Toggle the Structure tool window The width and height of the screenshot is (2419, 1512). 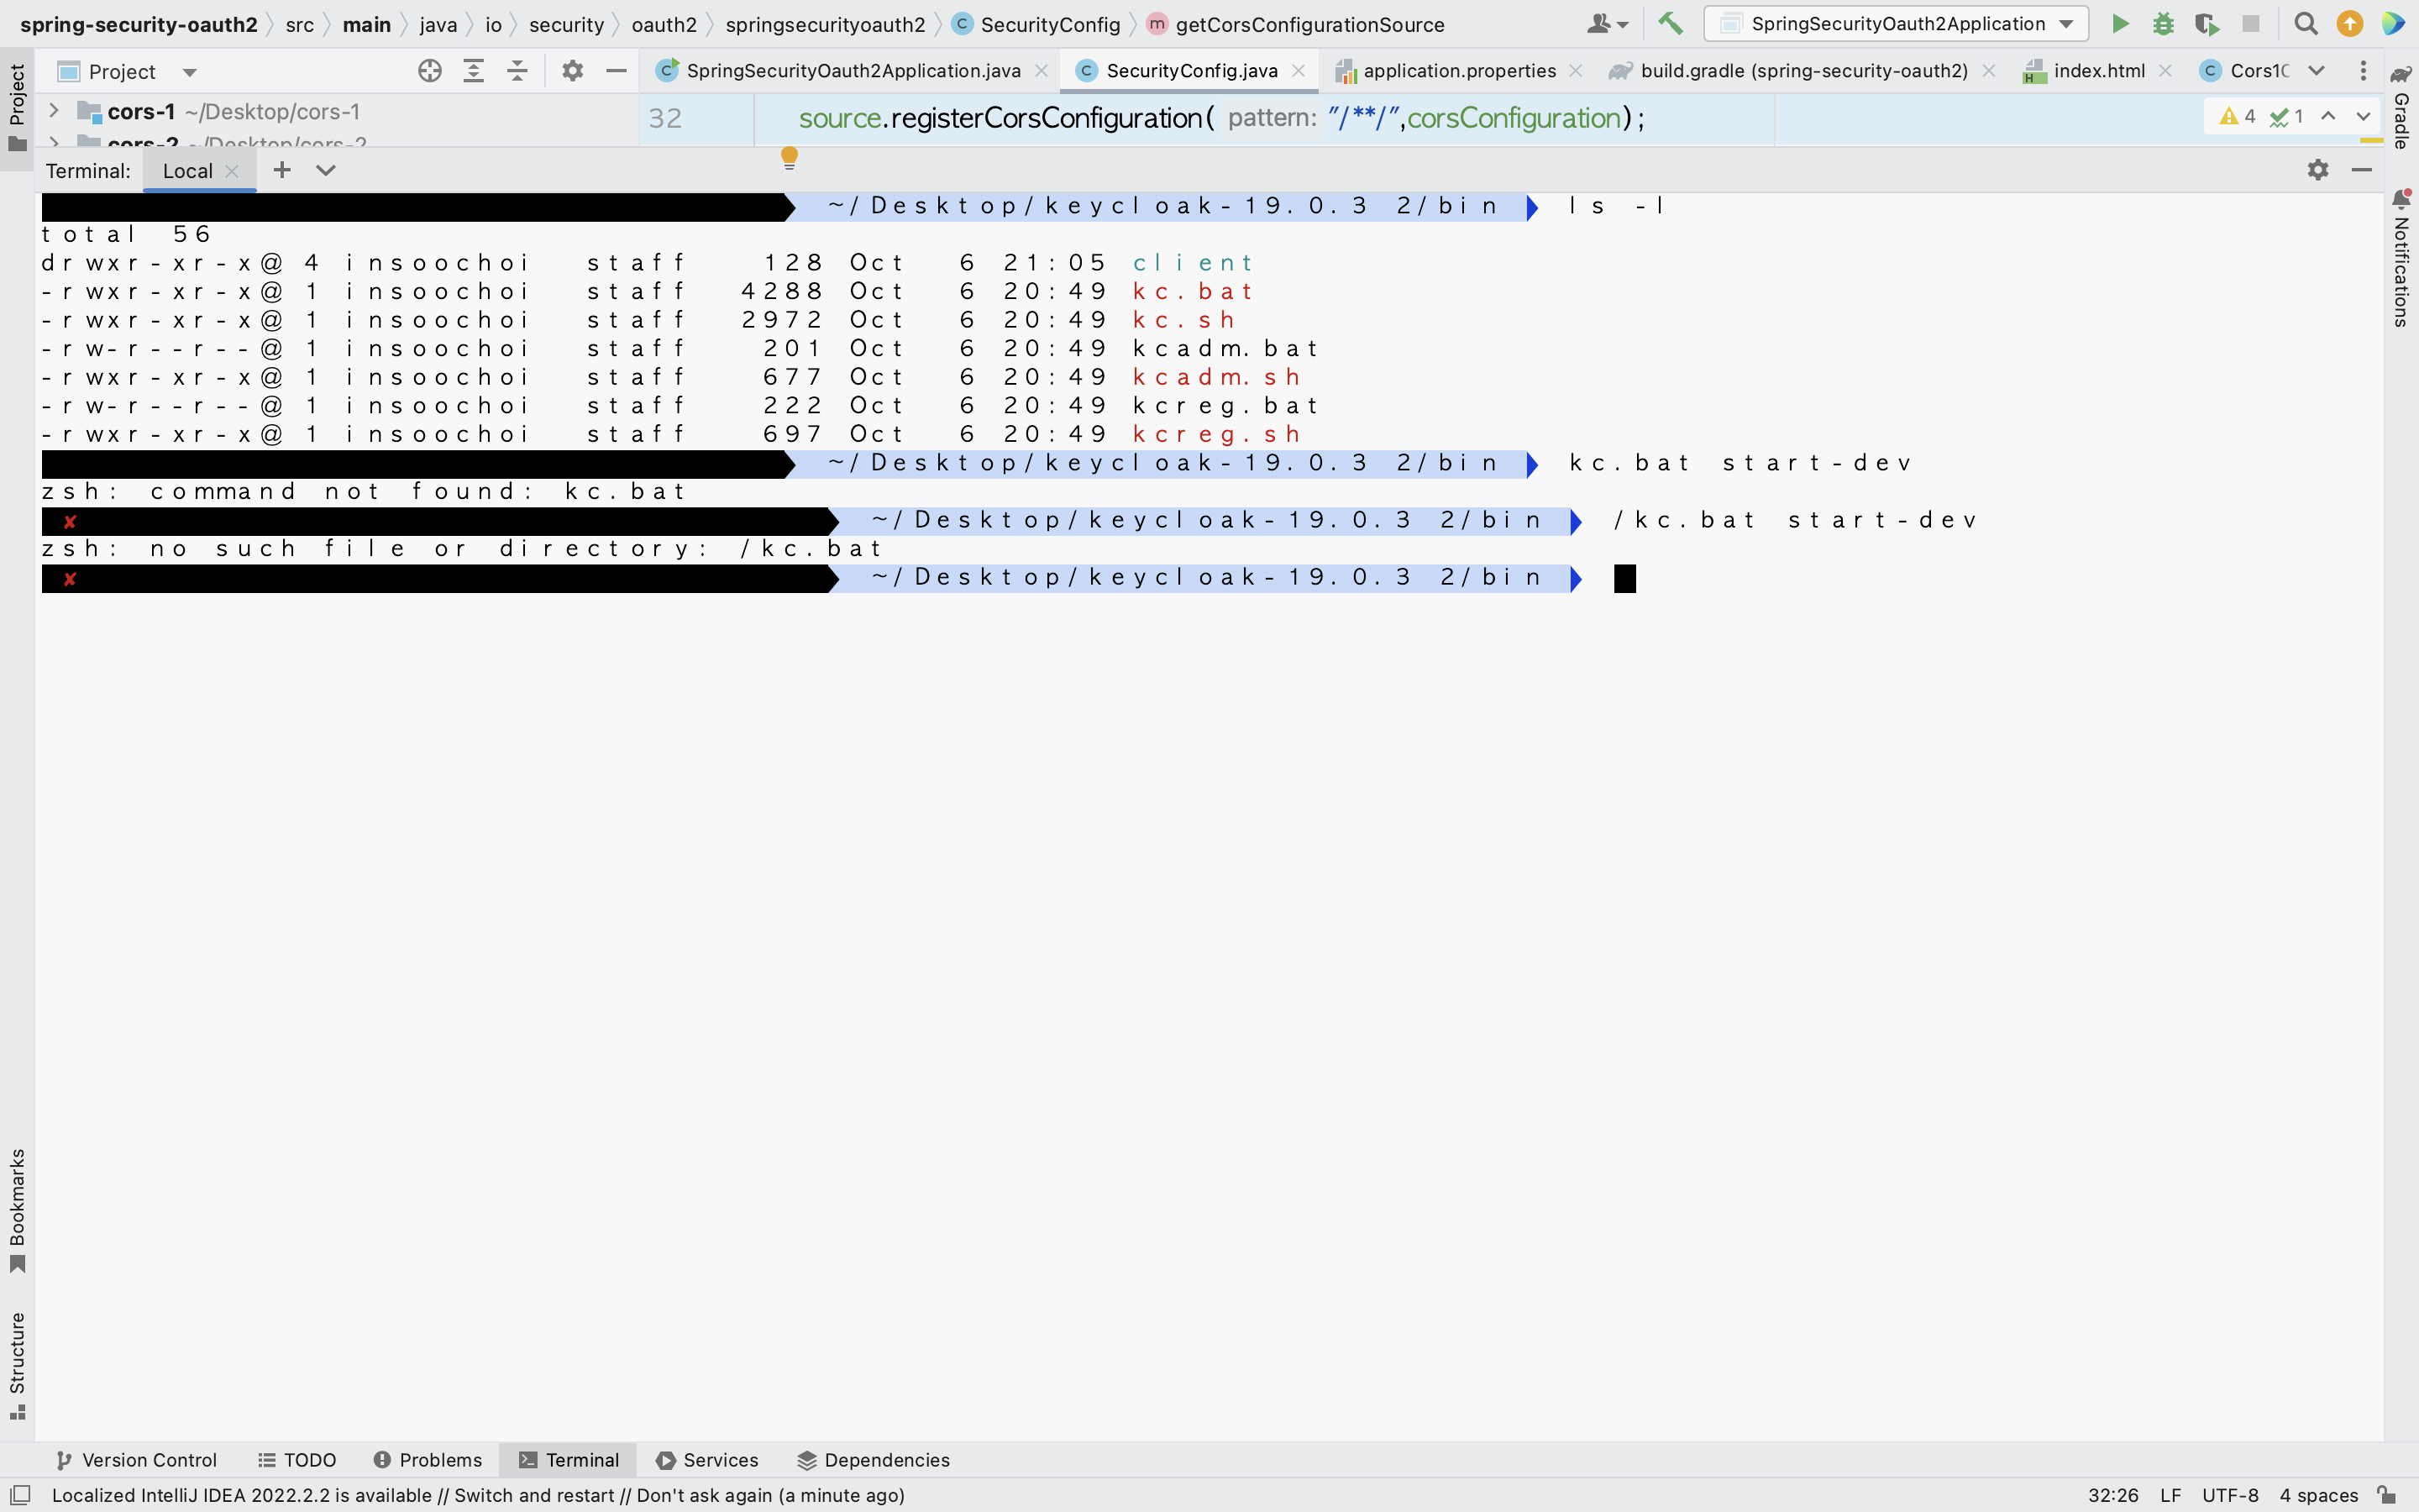coord(17,1366)
